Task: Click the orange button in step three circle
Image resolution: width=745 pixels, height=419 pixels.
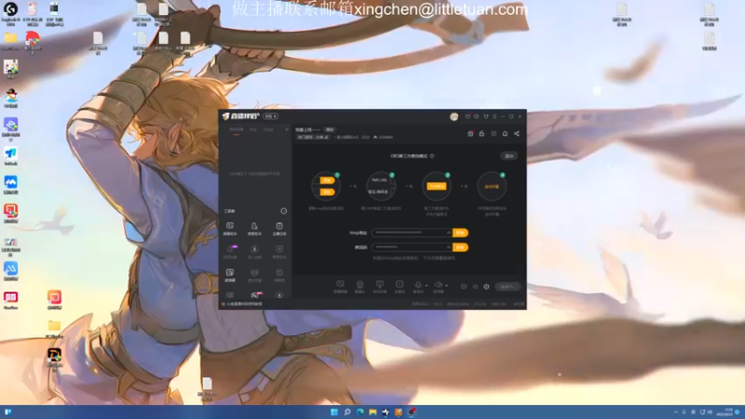Action: coord(436,186)
